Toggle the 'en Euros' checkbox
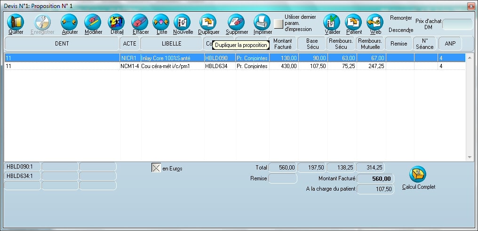This screenshot has width=478, height=231. [156, 168]
